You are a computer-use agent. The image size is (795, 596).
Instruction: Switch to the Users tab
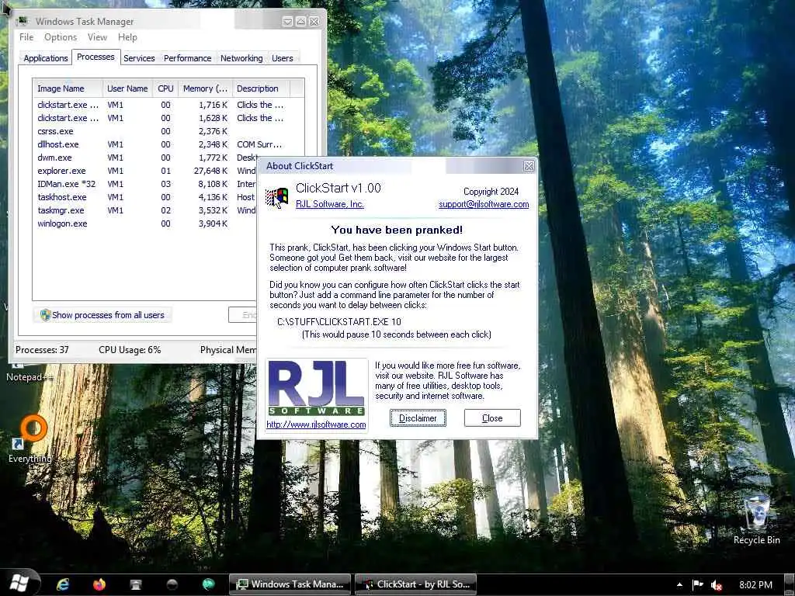point(282,58)
